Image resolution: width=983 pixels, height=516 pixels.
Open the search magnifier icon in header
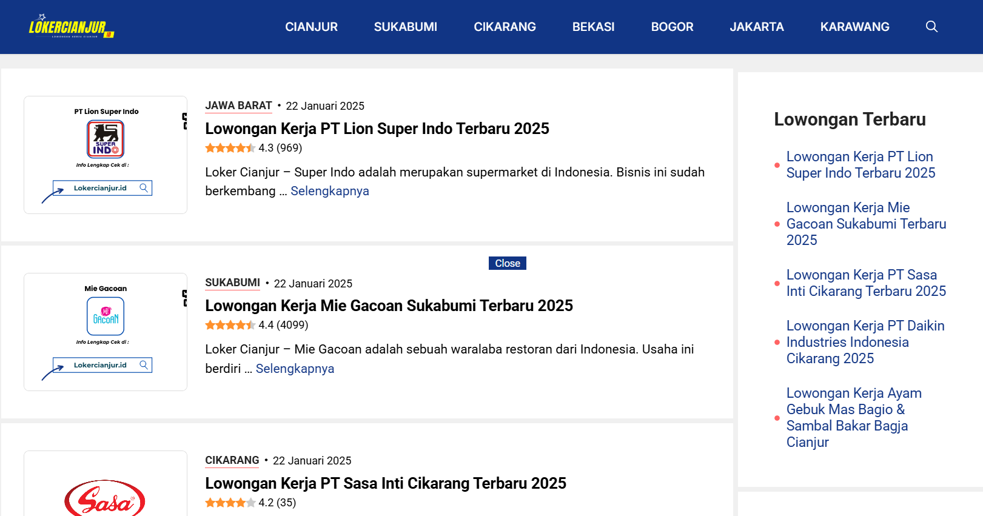[931, 27]
